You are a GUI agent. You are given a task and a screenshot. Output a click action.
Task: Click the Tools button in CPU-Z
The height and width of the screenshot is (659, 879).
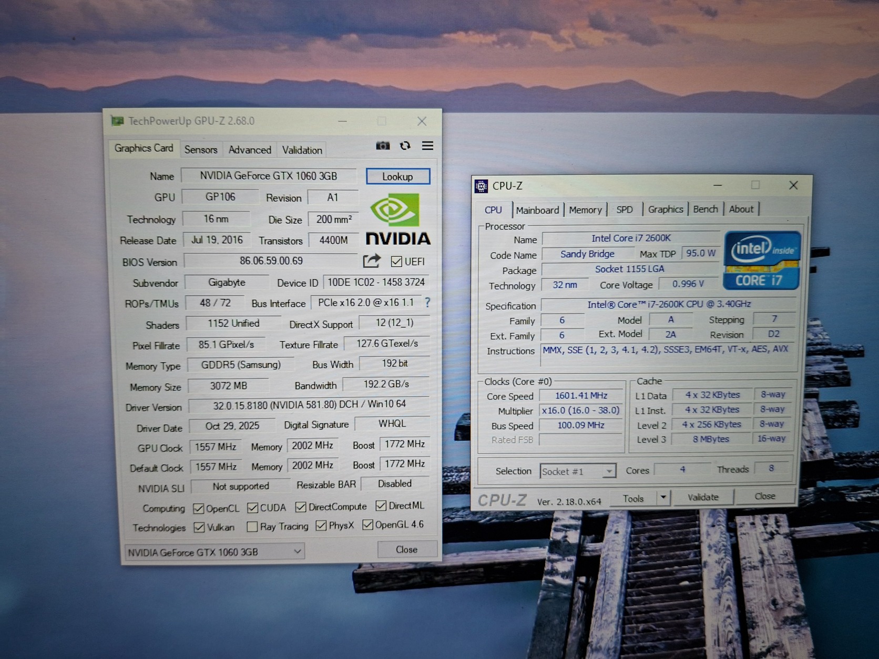pyautogui.click(x=633, y=498)
